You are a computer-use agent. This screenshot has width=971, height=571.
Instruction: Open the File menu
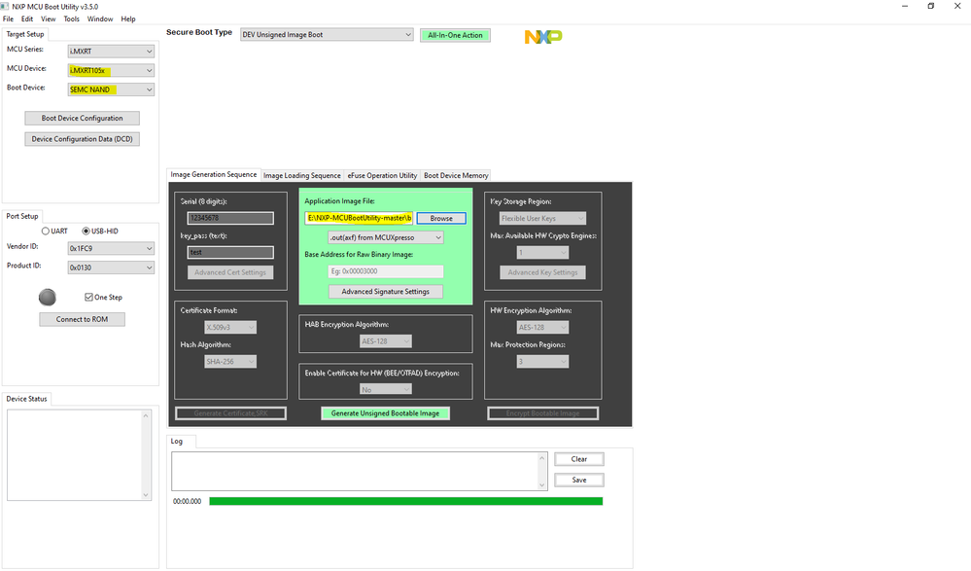coord(8,18)
